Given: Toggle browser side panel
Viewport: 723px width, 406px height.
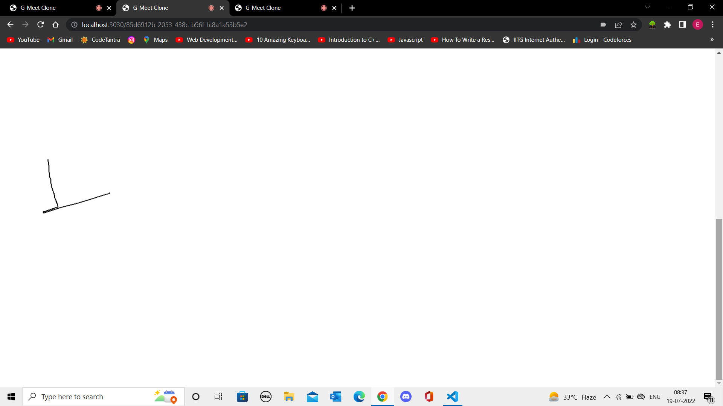Looking at the screenshot, I should pyautogui.click(x=682, y=25).
